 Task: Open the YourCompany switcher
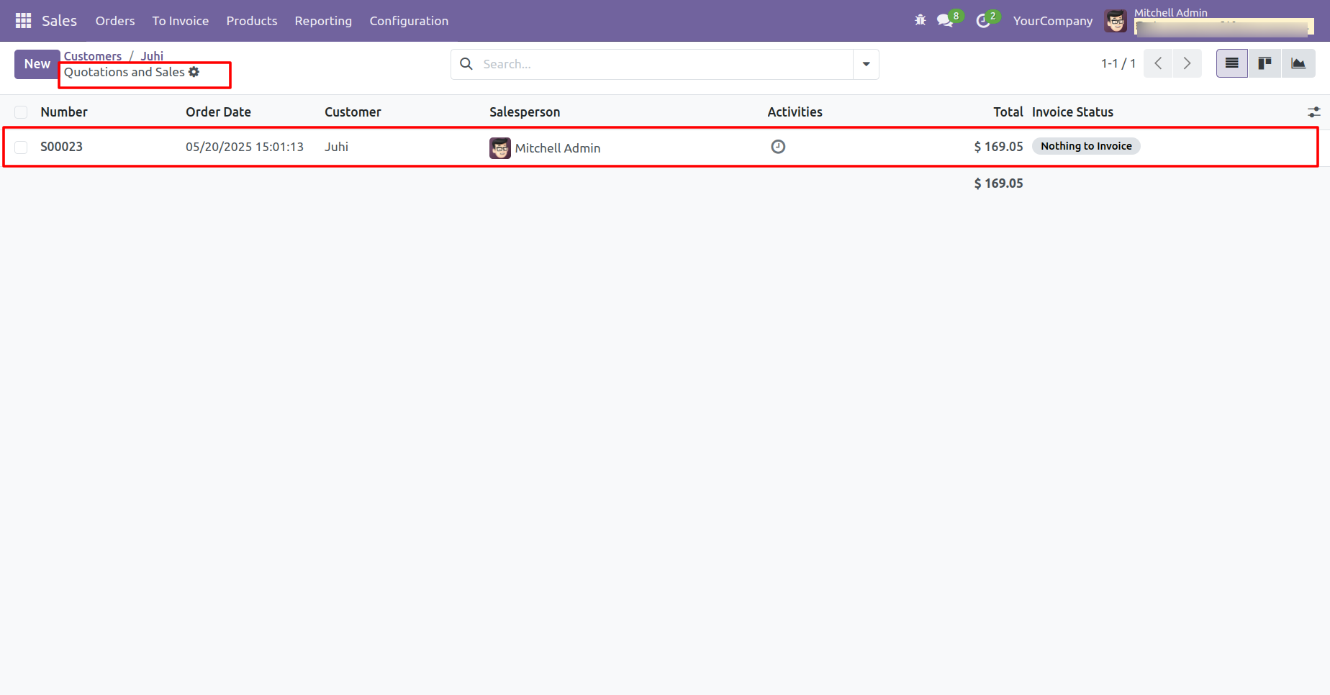[x=1053, y=21]
